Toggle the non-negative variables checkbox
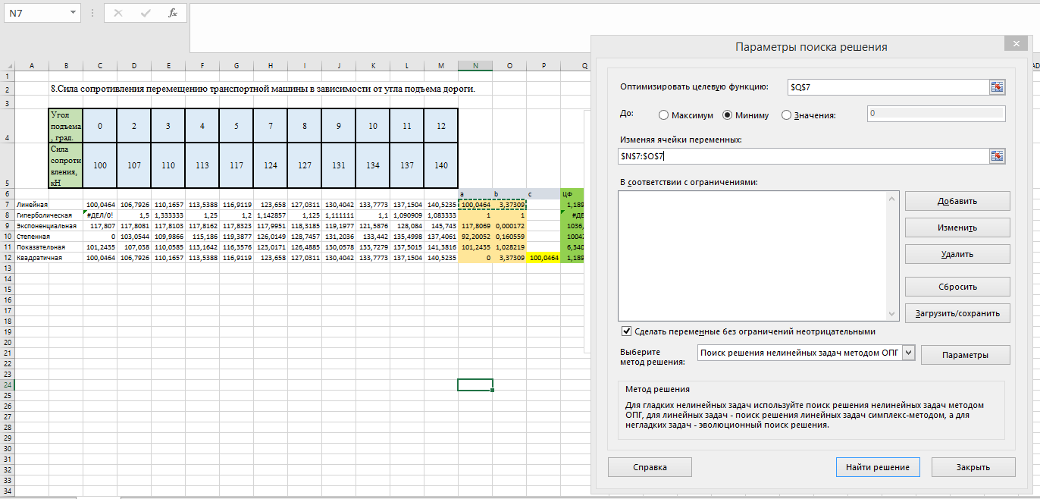Viewport: 1040px width, 499px height. click(626, 331)
